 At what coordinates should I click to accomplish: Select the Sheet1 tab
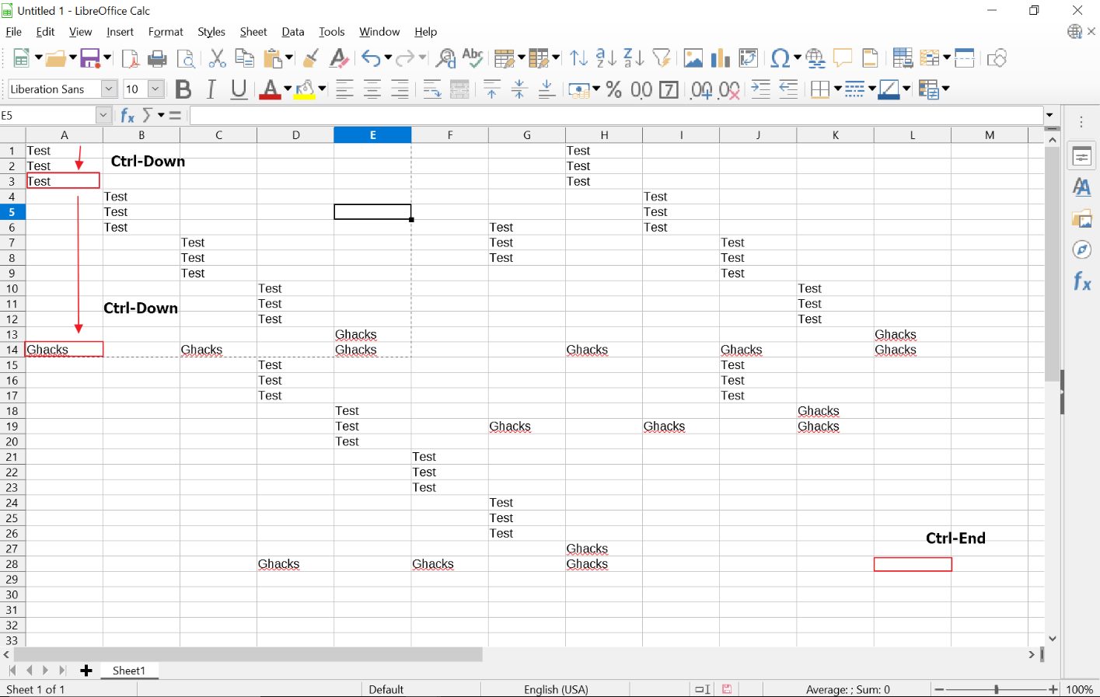[129, 670]
